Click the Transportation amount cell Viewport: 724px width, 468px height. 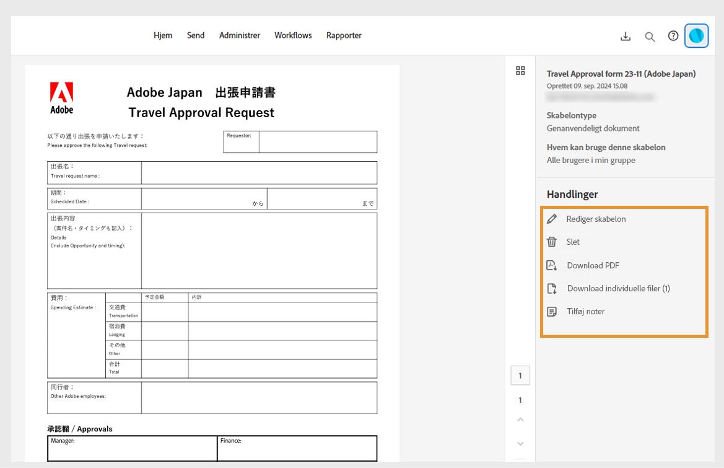tap(165, 312)
